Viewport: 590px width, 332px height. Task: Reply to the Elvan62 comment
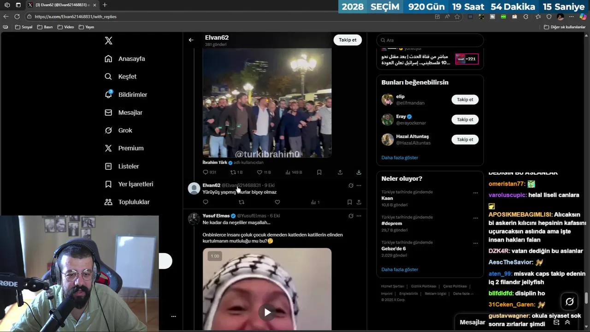[x=206, y=202]
